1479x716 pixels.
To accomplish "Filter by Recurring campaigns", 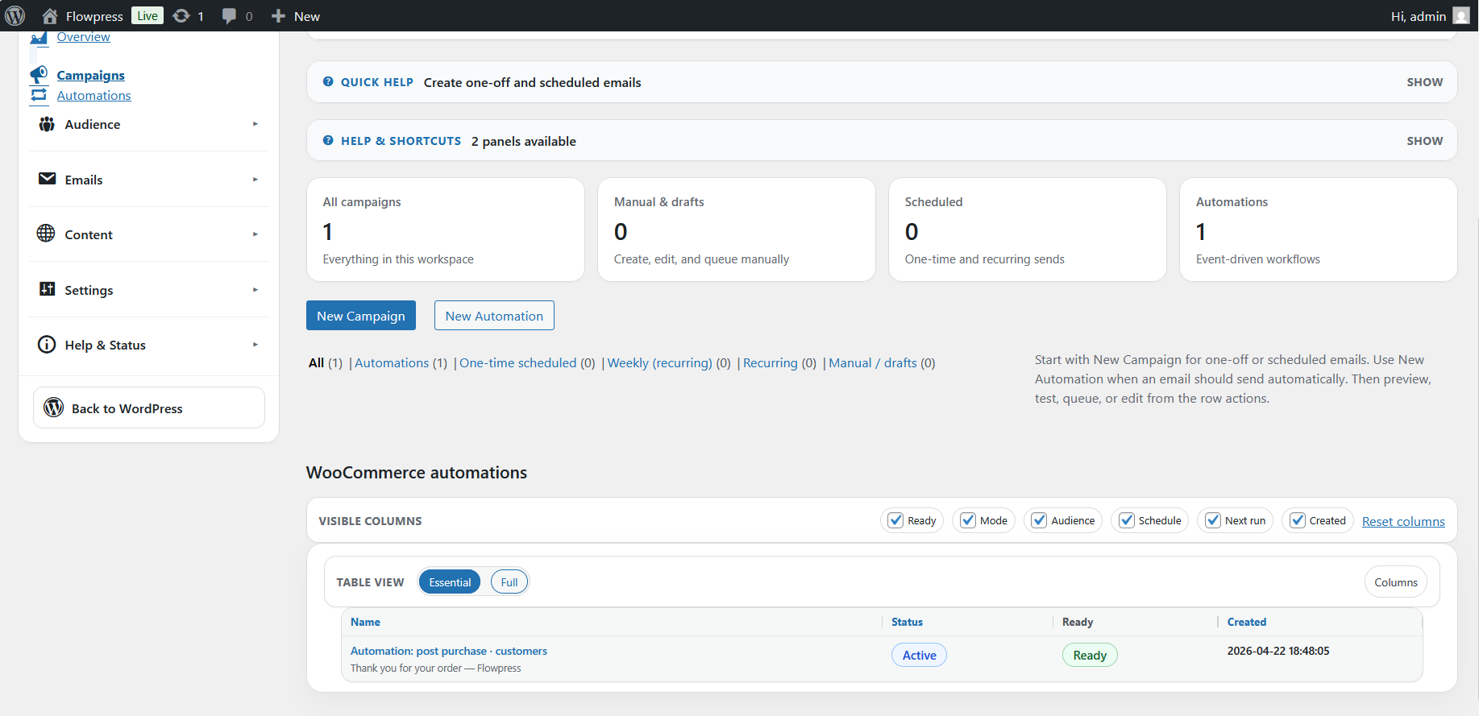I will click(x=771, y=363).
